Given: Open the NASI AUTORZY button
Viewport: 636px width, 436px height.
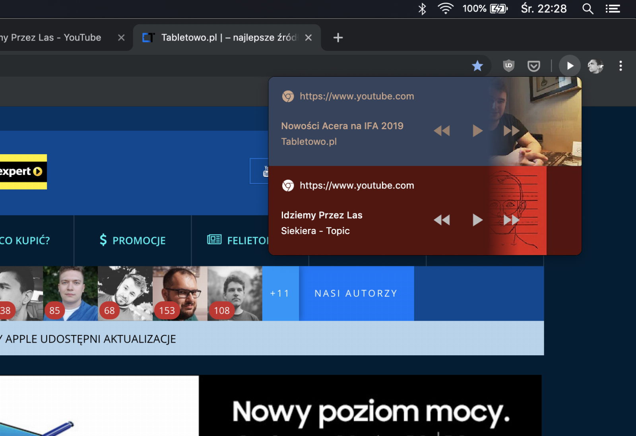Looking at the screenshot, I should click(356, 293).
